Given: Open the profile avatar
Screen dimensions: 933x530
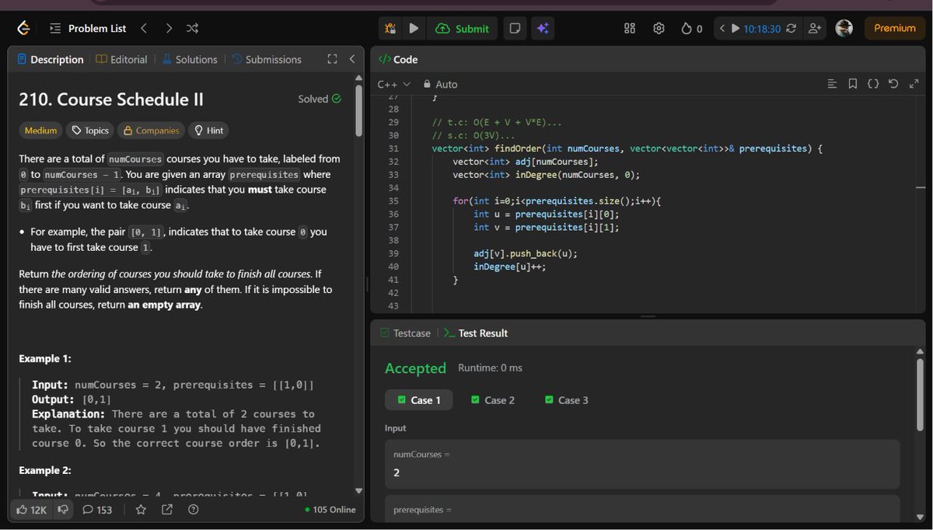Looking at the screenshot, I should [x=844, y=28].
